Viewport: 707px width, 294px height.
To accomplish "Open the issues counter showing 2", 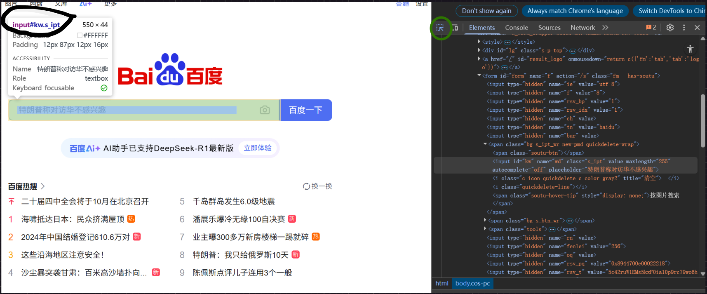I will 651,28.
